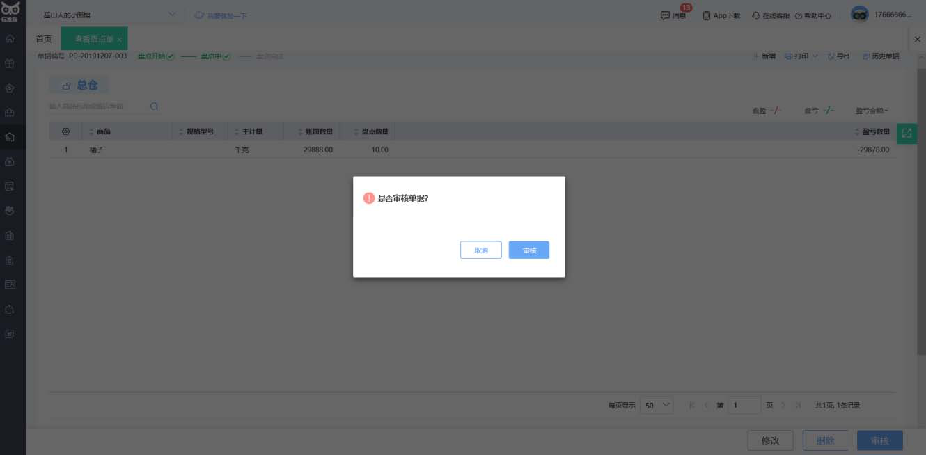The image size is (926, 455).
Task: Open 历史单据 history documents
Action: pyautogui.click(x=881, y=56)
